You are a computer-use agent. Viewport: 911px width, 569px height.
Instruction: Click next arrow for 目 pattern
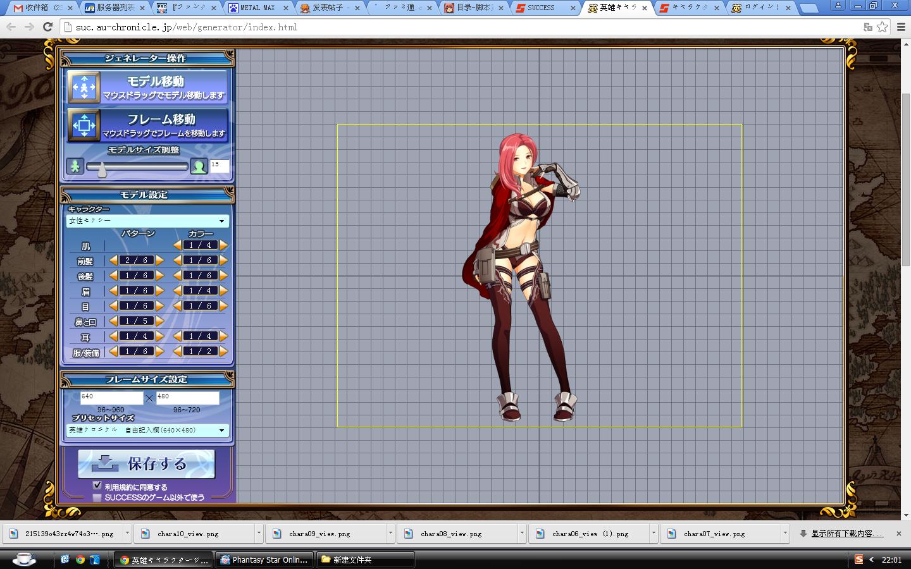[x=159, y=306]
